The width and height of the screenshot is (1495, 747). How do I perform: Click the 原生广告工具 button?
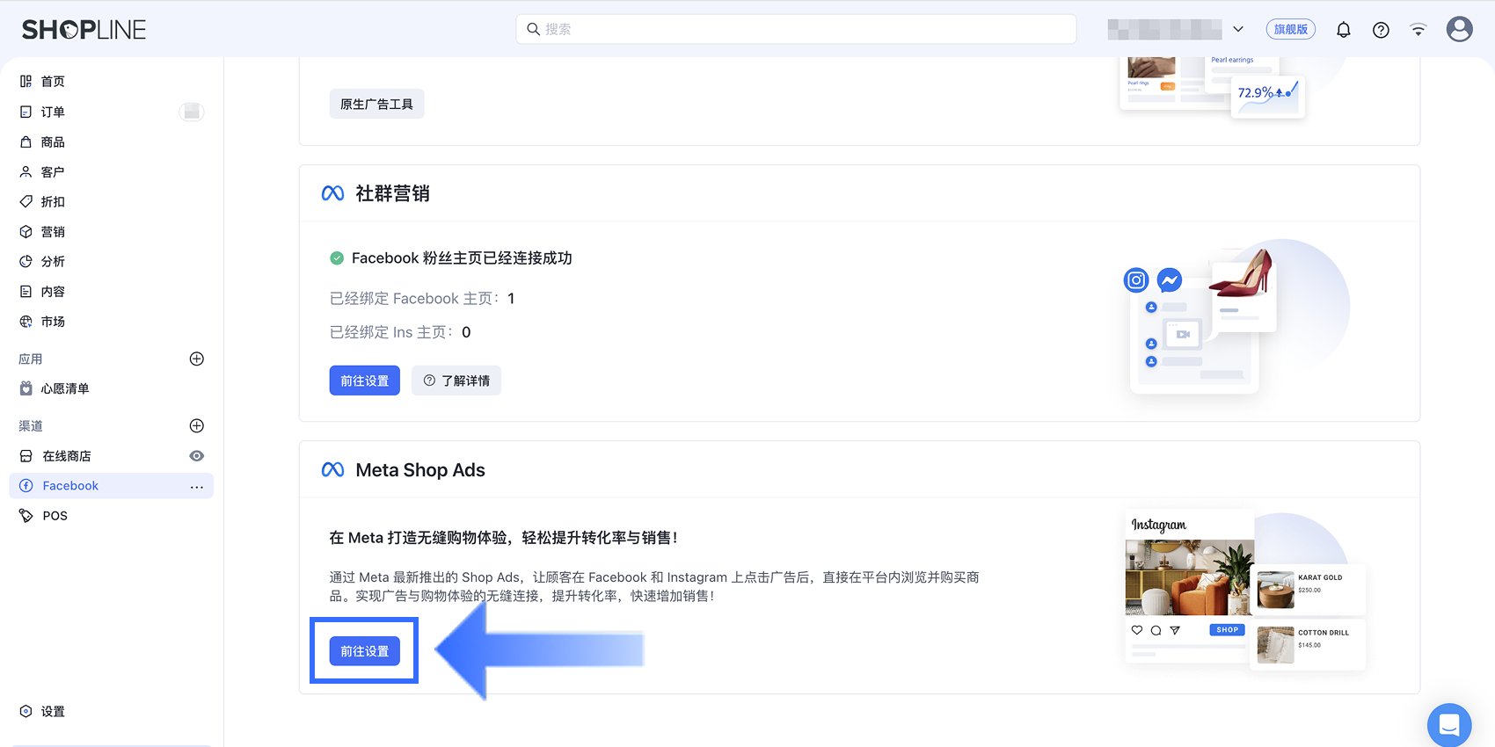376,104
